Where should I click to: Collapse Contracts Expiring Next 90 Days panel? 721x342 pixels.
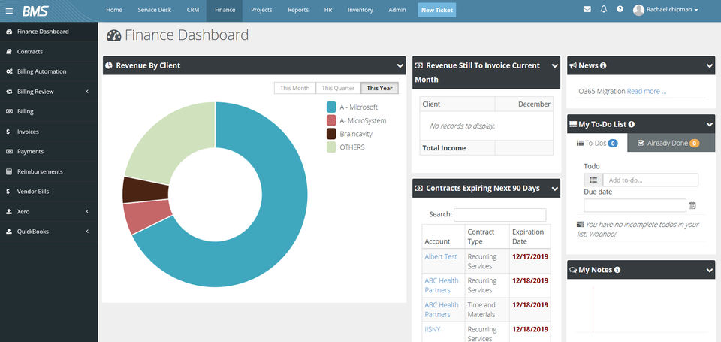coord(554,188)
